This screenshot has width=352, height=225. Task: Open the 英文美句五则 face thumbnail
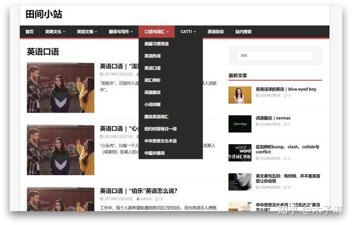[x=240, y=182]
